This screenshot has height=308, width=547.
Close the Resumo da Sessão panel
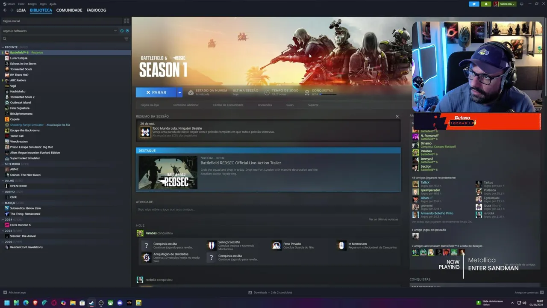397,116
